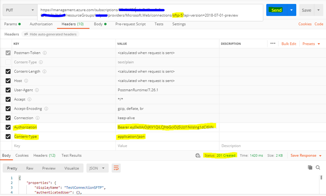326x196 pixels.
Task: Uncheck the Content-Length header
Action: 8,71
